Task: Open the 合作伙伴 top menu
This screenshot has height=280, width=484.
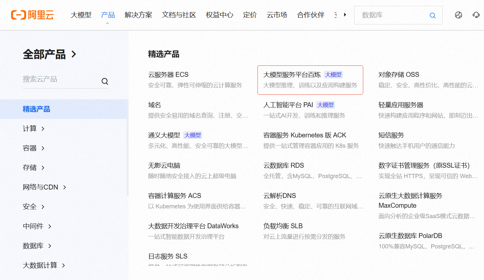Action: (311, 15)
